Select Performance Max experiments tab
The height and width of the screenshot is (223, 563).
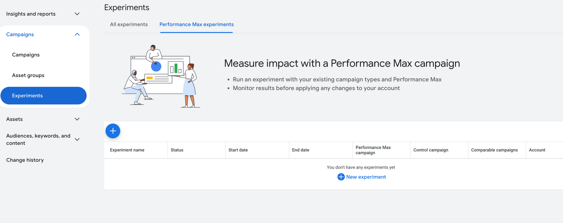point(196,24)
